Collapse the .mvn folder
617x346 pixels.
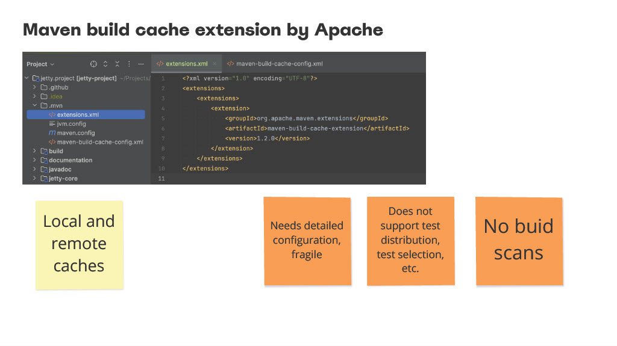coord(34,105)
